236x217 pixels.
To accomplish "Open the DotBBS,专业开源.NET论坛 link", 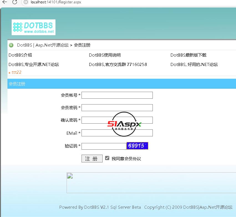I will coord(34,65).
